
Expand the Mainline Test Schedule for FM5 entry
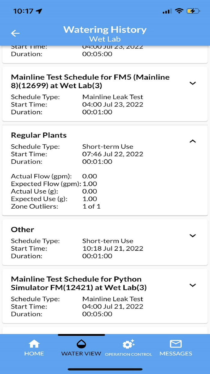(193, 83)
